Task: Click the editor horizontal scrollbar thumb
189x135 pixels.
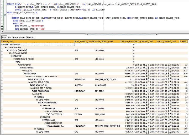Action: (x=32, y=32)
